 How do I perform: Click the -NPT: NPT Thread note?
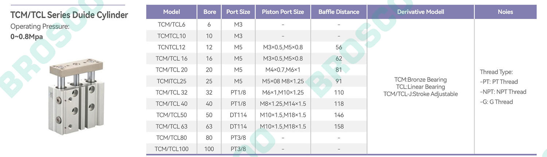coord(503,92)
